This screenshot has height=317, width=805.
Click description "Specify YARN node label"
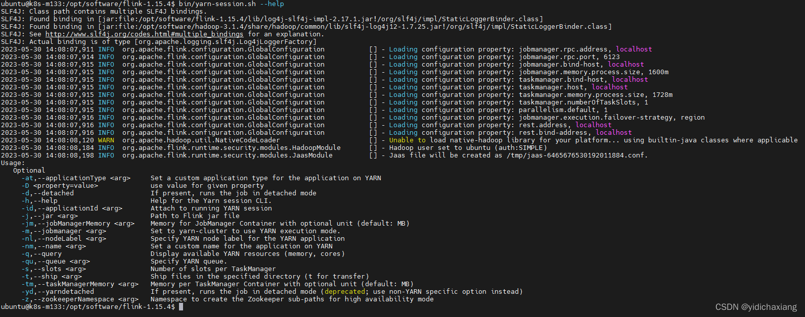point(197,239)
